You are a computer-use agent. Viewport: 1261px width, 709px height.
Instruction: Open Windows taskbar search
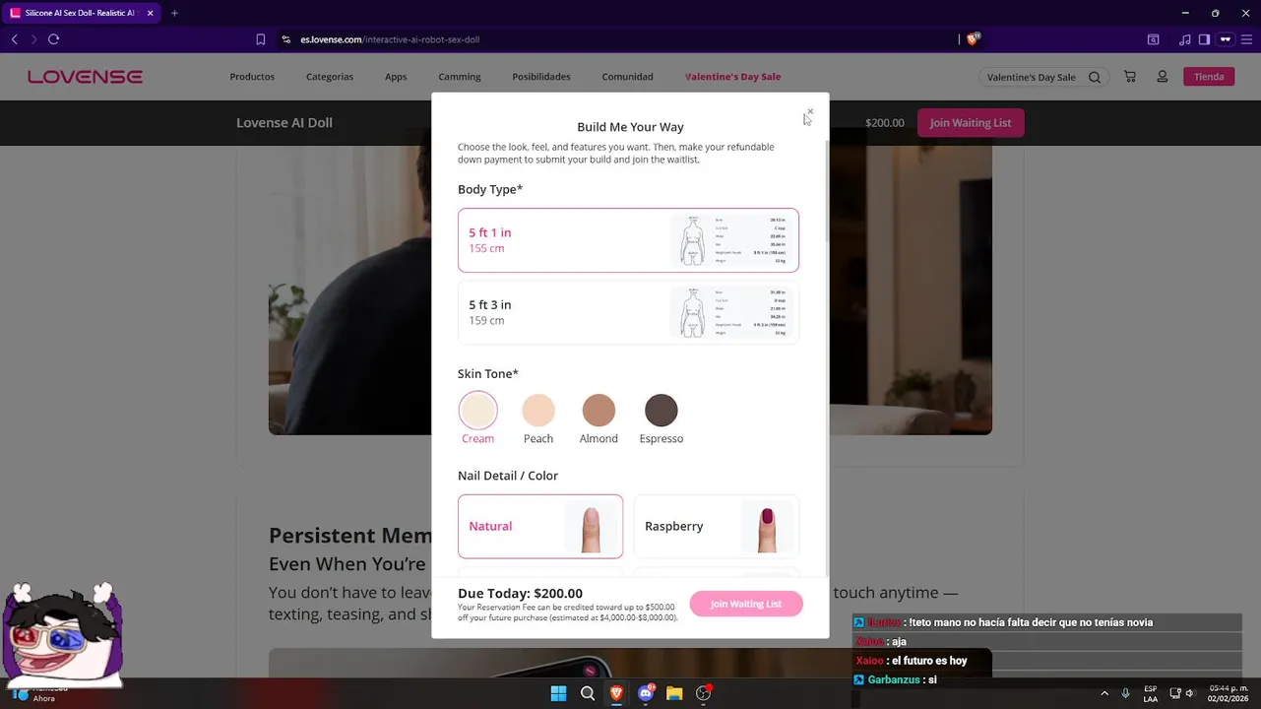point(588,693)
